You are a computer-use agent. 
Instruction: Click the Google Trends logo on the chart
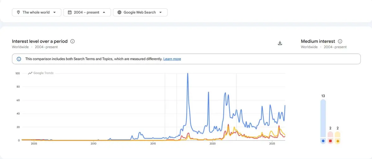point(41,73)
